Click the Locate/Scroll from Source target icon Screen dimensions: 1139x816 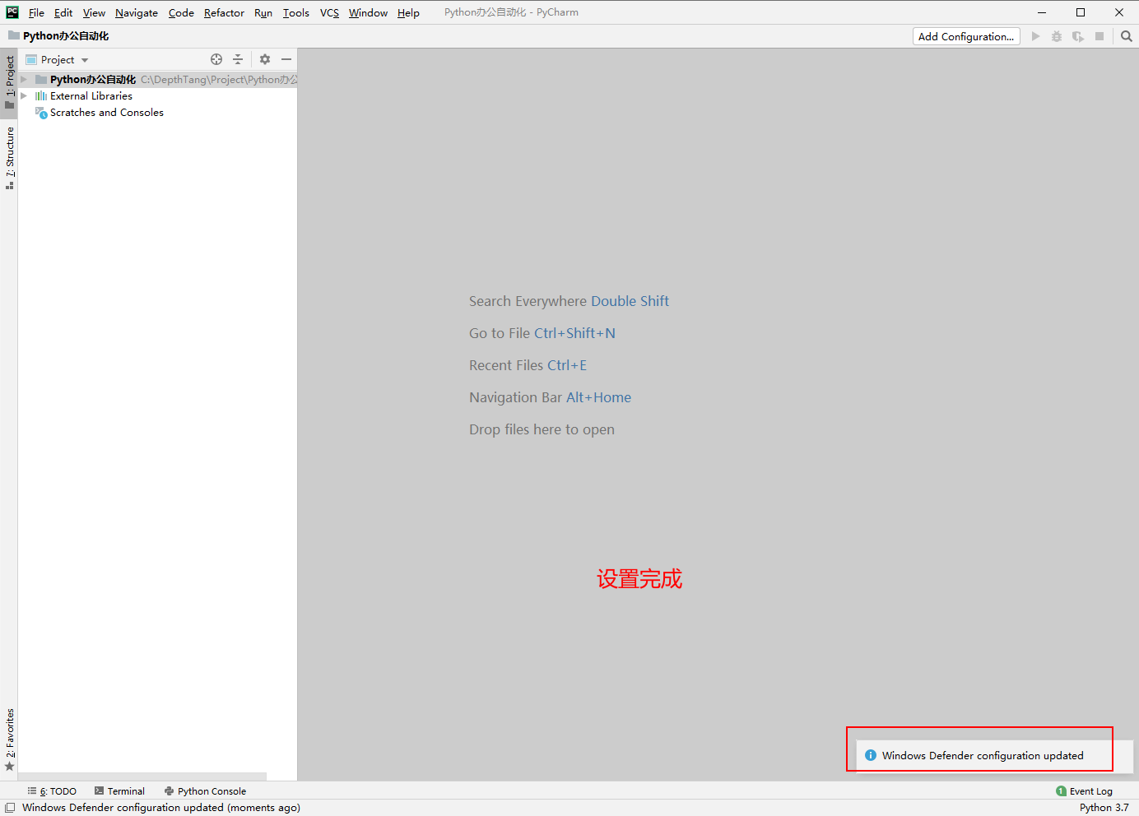point(216,59)
